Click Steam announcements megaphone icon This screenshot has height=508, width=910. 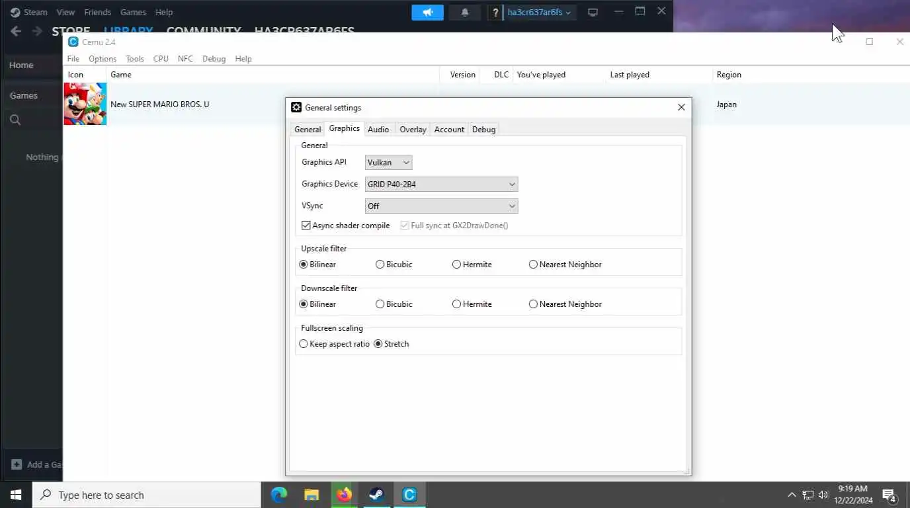pos(427,12)
